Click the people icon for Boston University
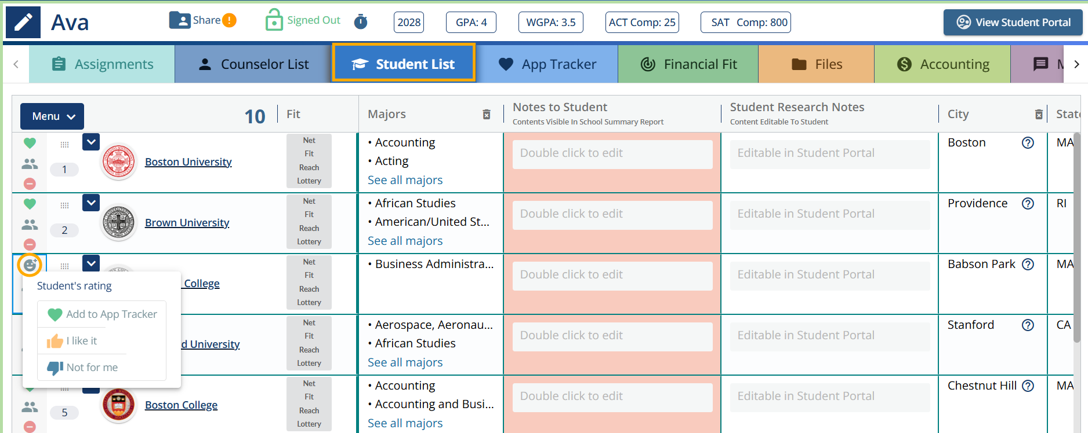The height and width of the screenshot is (433, 1088). coord(30,164)
